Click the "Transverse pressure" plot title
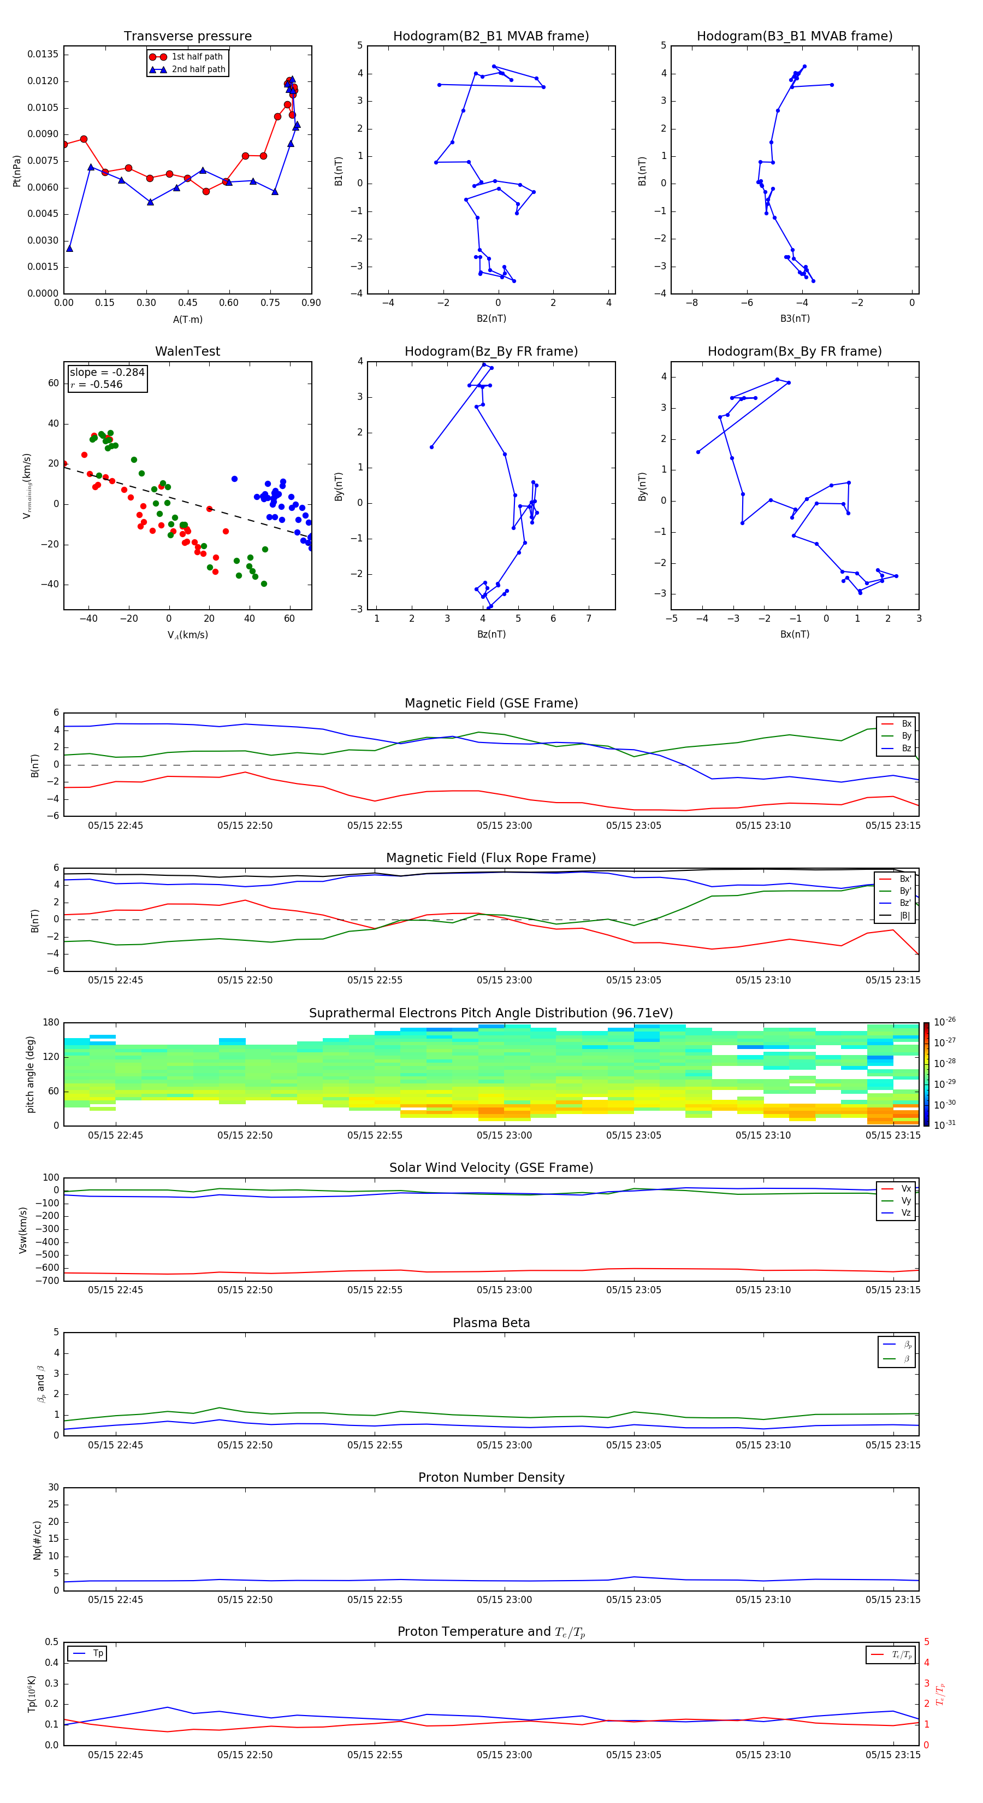Viewport: 983px width, 1803px height. (187, 36)
